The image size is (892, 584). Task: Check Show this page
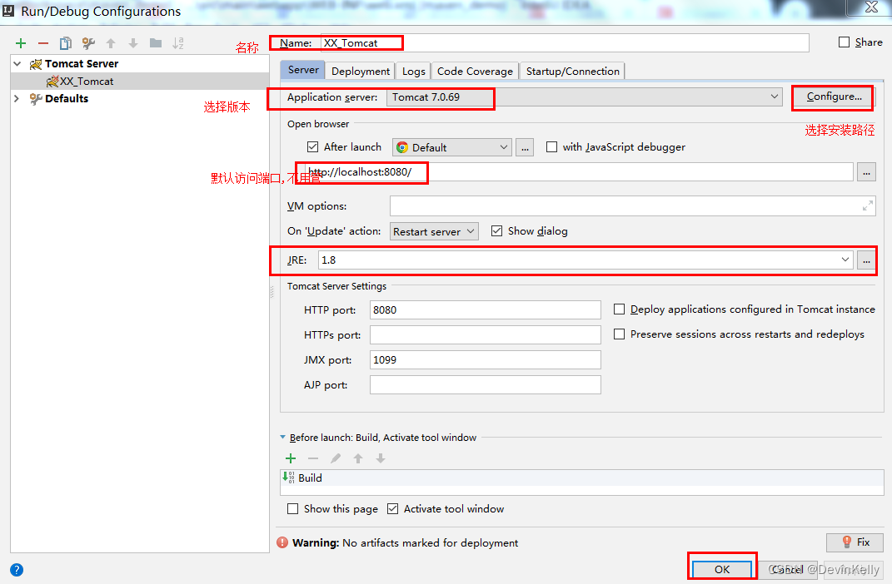tap(292, 508)
